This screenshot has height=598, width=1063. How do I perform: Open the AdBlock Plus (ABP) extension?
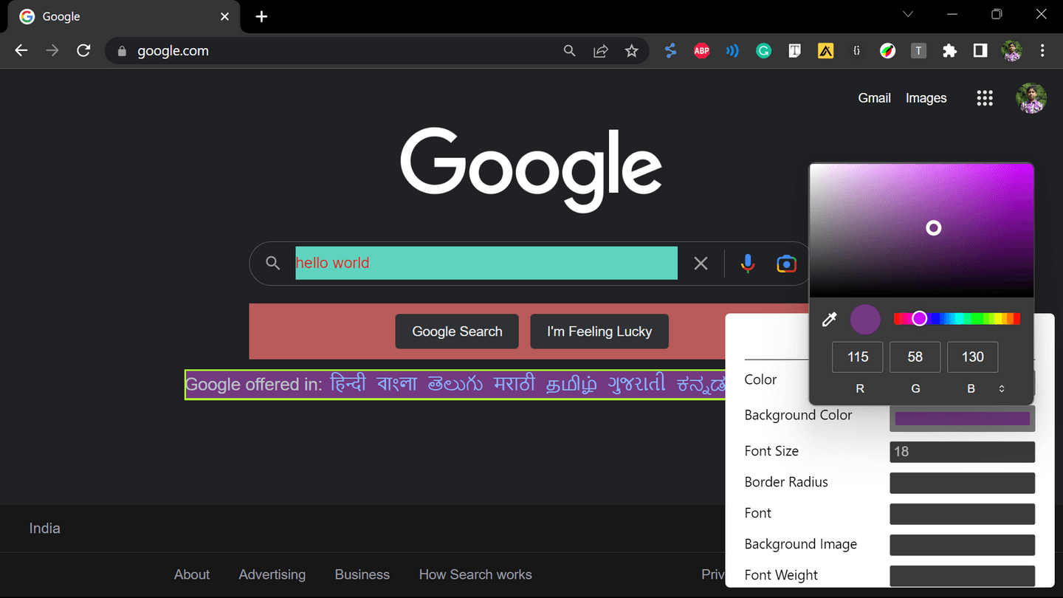[x=702, y=51]
